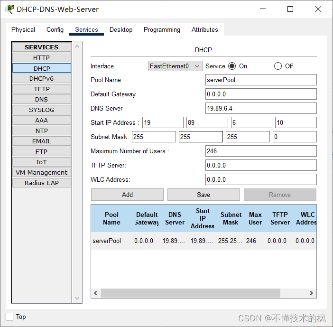Click Start IP first octet field 19
Screen dimensions: 333x327
click(x=163, y=122)
